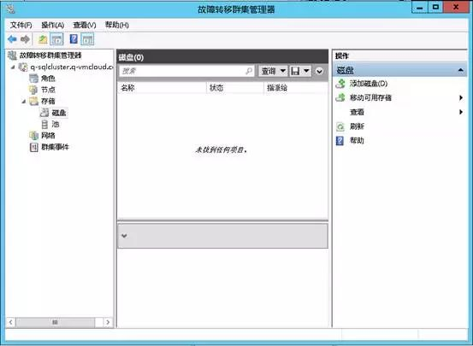This screenshot has width=473, height=346.
Task: Close the 故障转移群集管理器 window
Action: pos(456,8)
